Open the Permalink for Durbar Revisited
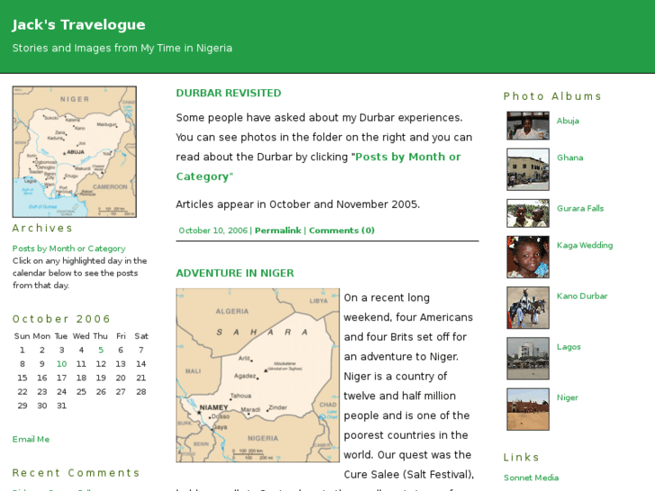Screen dimensions: 655x491 (x=277, y=231)
